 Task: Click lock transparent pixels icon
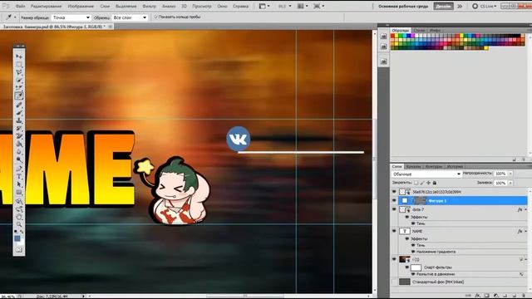[416, 183]
